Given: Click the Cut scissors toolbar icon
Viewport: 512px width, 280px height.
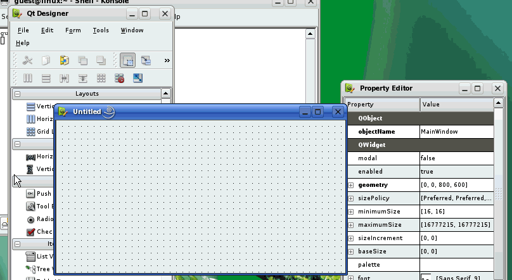Looking at the screenshot, I should (x=27, y=60).
